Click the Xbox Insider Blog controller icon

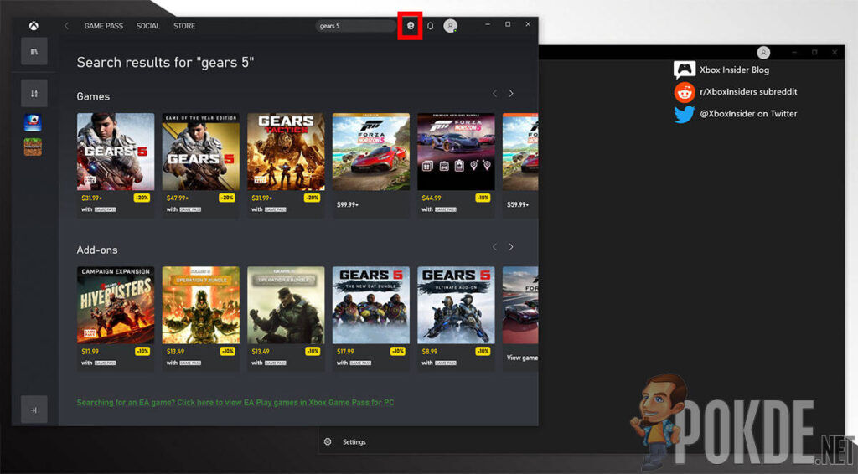tap(684, 70)
